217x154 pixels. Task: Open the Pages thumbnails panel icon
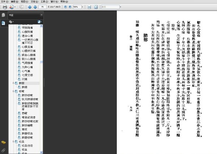(x=4, y=15)
